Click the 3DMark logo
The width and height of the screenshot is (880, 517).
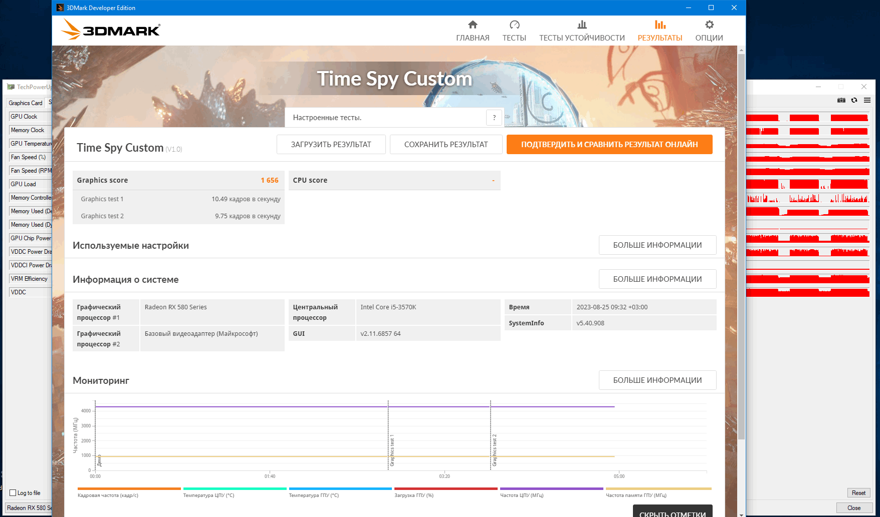click(x=111, y=30)
